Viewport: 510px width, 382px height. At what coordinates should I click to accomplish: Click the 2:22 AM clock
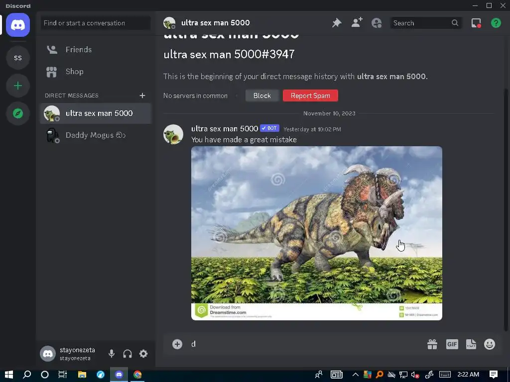click(468, 375)
